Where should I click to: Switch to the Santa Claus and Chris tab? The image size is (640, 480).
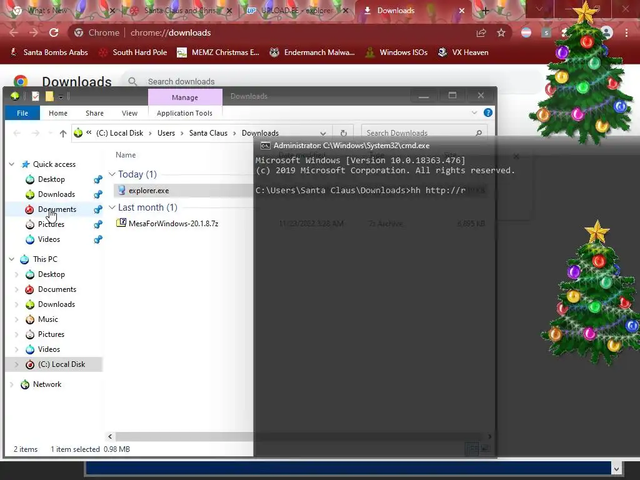point(179,11)
